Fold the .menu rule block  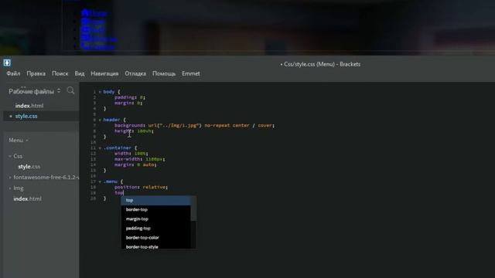pos(100,181)
